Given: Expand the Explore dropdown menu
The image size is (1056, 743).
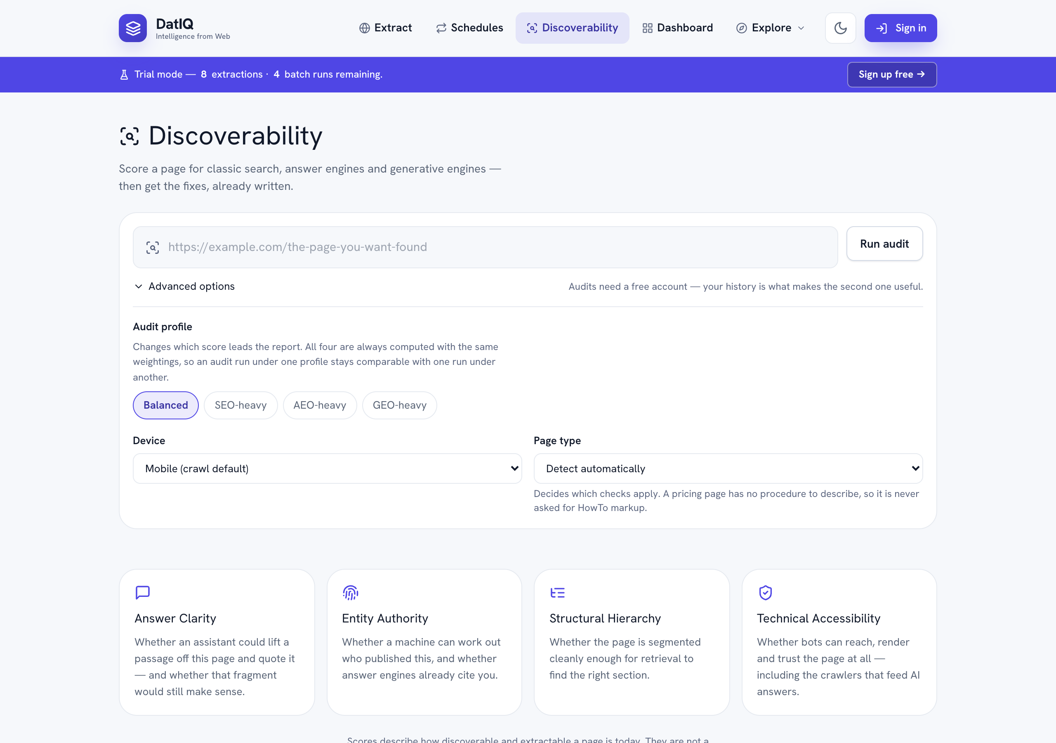Looking at the screenshot, I should click(x=771, y=28).
